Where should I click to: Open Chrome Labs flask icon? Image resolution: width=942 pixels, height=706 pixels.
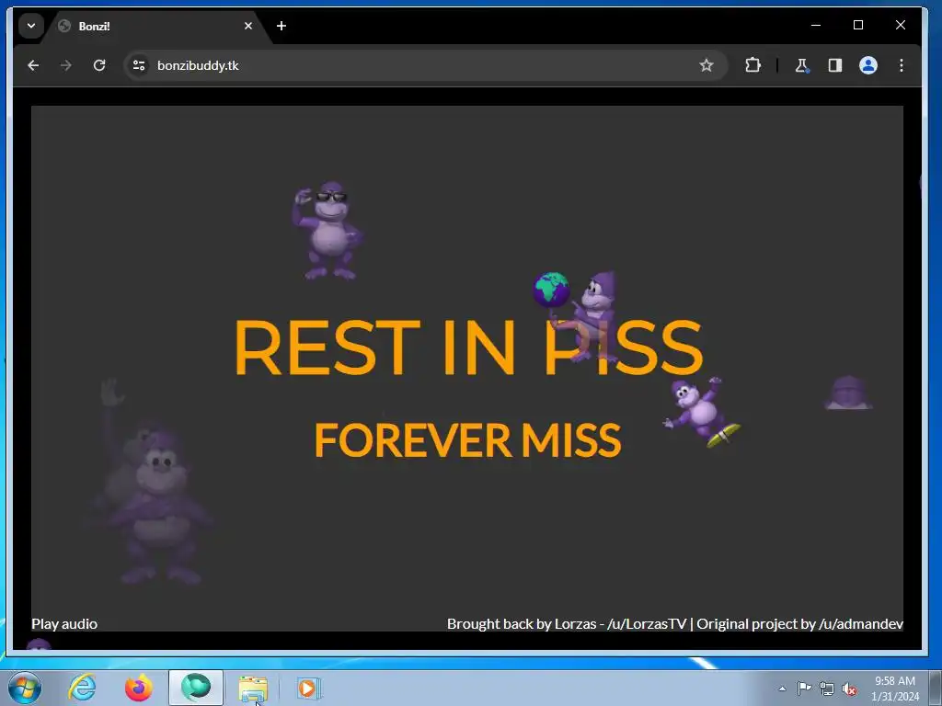801,65
